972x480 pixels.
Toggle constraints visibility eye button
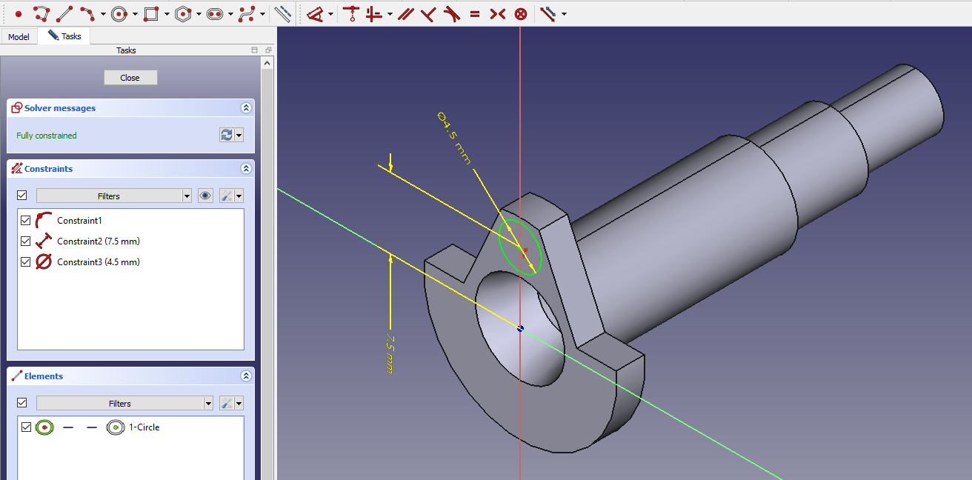click(206, 196)
